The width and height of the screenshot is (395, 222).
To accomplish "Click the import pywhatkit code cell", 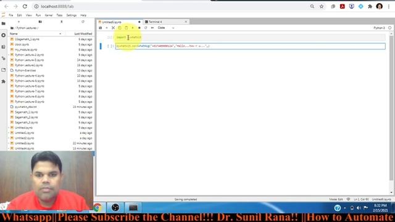I will [250, 37].
